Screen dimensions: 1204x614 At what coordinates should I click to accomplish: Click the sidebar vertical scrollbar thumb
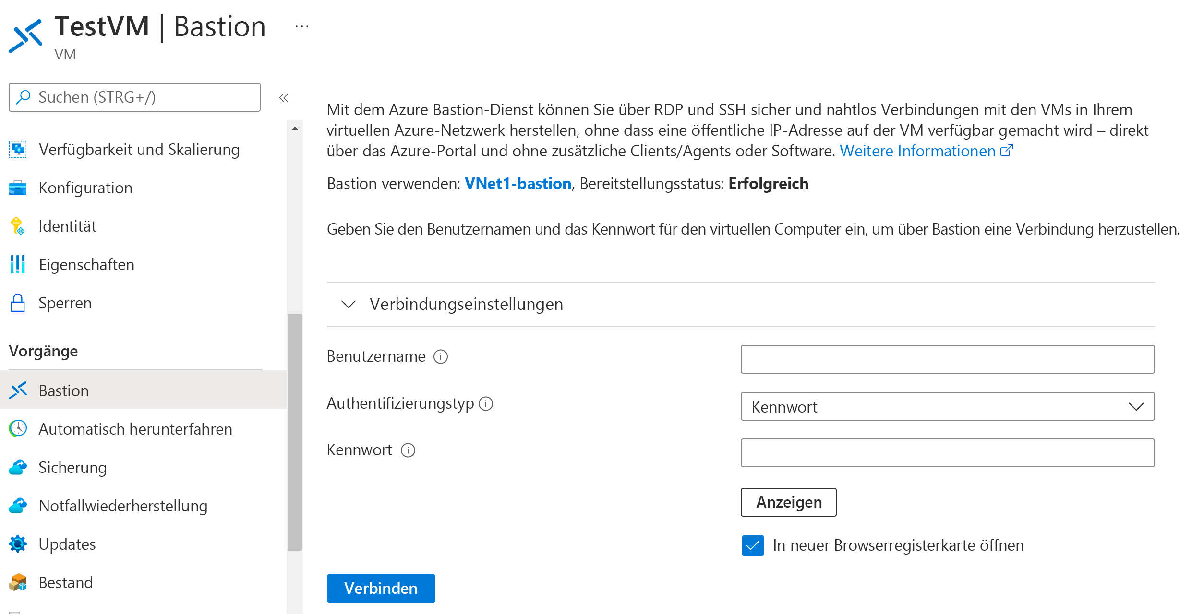(295, 432)
